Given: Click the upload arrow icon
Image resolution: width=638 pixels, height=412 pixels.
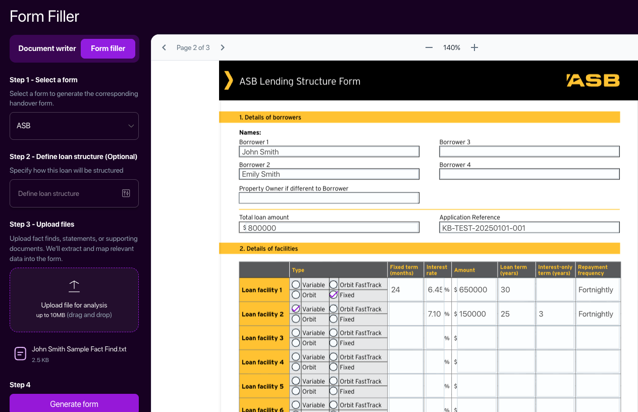Looking at the screenshot, I should point(74,286).
